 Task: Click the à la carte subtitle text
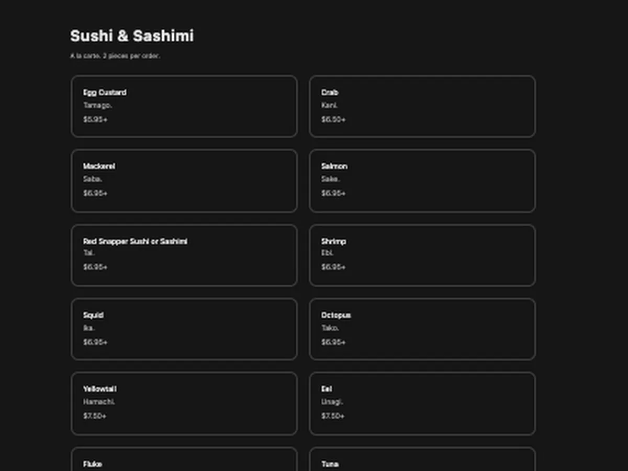pyautogui.click(x=115, y=56)
